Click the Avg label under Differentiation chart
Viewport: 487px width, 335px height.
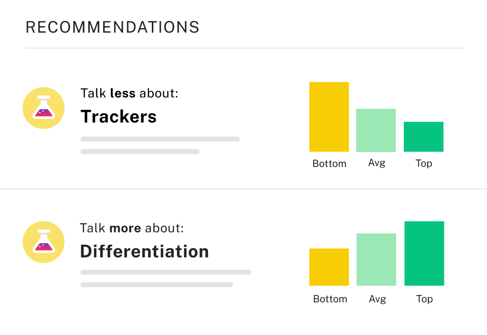point(377,299)
